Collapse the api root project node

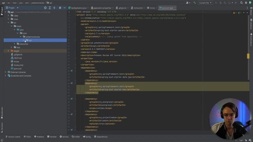pos(5,12)
